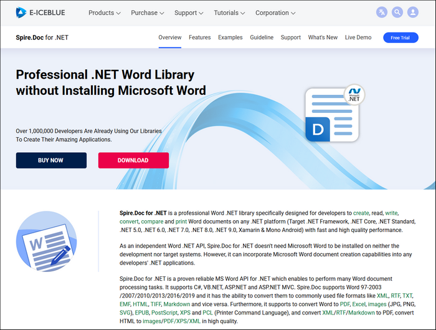Open the EPUB link
The width and height of the screenshot is (436, 330).
tap(142, 313)
